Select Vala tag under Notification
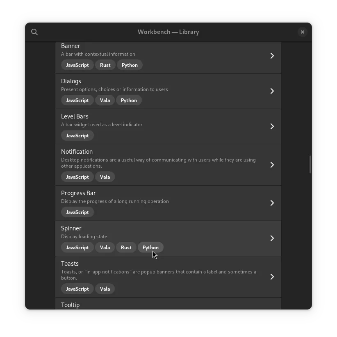Screen dimensions: 337x337 tap(105, 177)
